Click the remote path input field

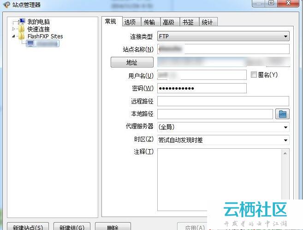click(x=223, y=101)
